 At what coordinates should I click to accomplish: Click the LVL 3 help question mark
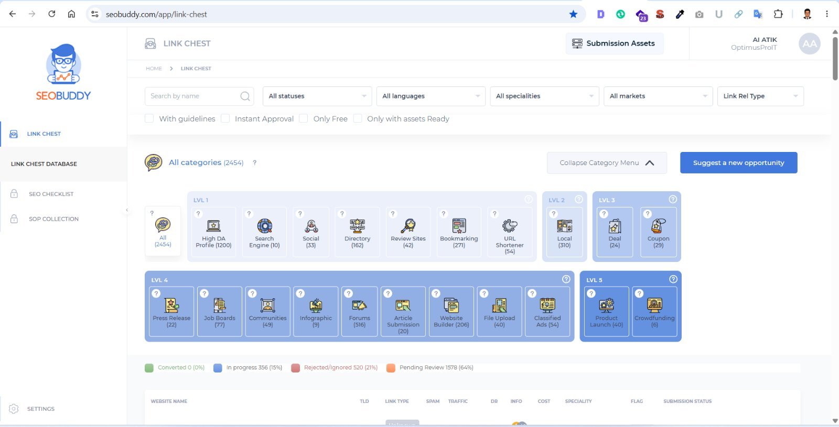[x=673, y=199]
